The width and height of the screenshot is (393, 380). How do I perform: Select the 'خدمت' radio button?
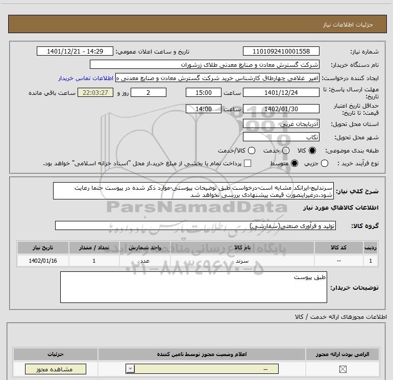click(286, 150)
